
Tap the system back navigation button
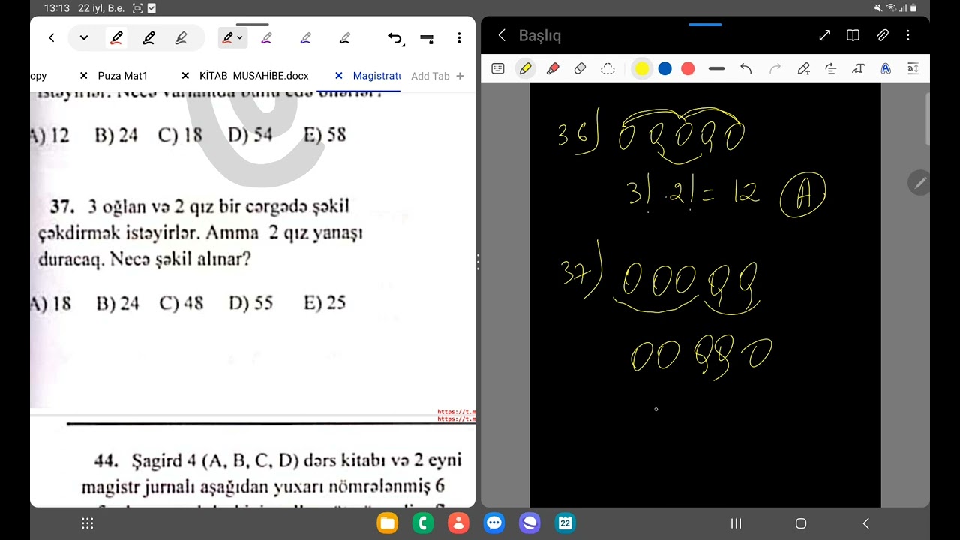pos(865,523)
